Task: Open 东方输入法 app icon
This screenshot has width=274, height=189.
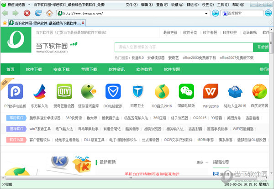Action: pyautogui.click(x=40, y=91)
